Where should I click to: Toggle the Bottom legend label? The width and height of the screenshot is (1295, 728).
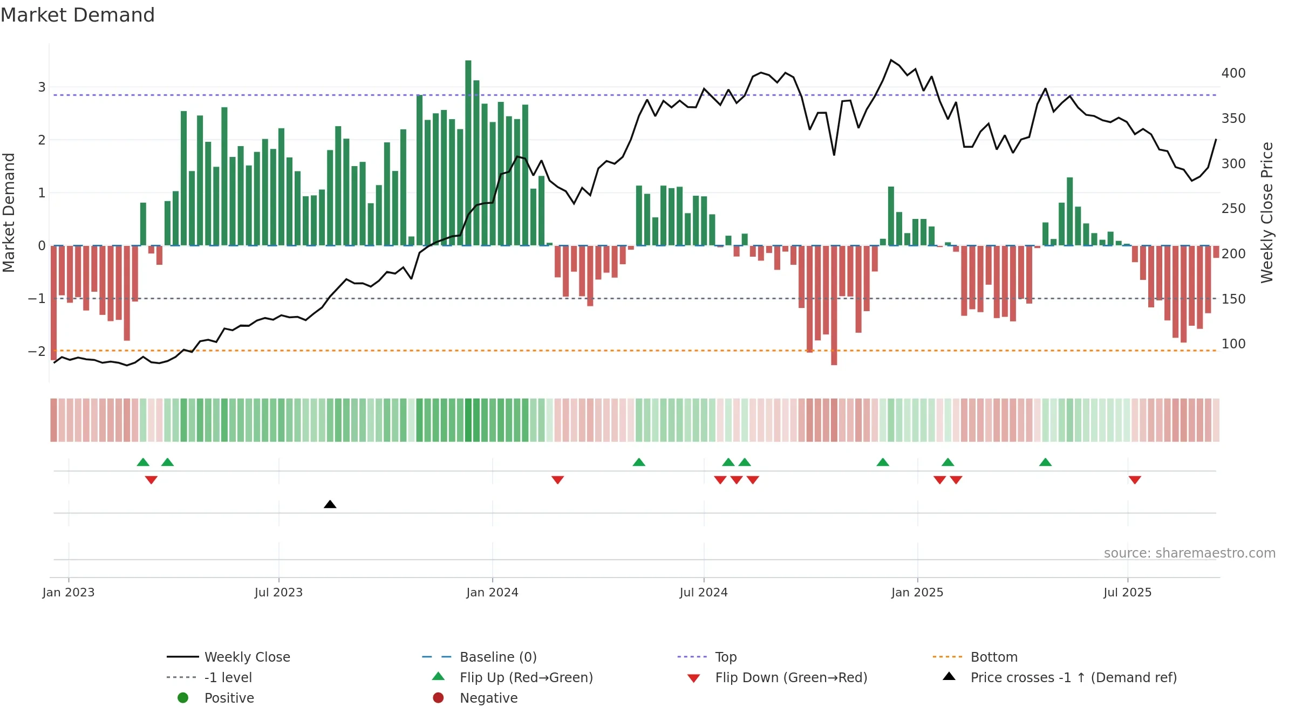click(994, 657)
